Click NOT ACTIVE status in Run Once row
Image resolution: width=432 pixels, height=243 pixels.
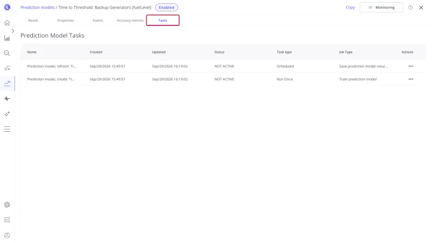coord(224,79)
